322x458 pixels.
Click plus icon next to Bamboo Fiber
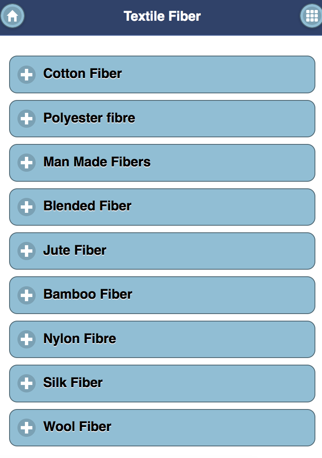pos(27,295)
